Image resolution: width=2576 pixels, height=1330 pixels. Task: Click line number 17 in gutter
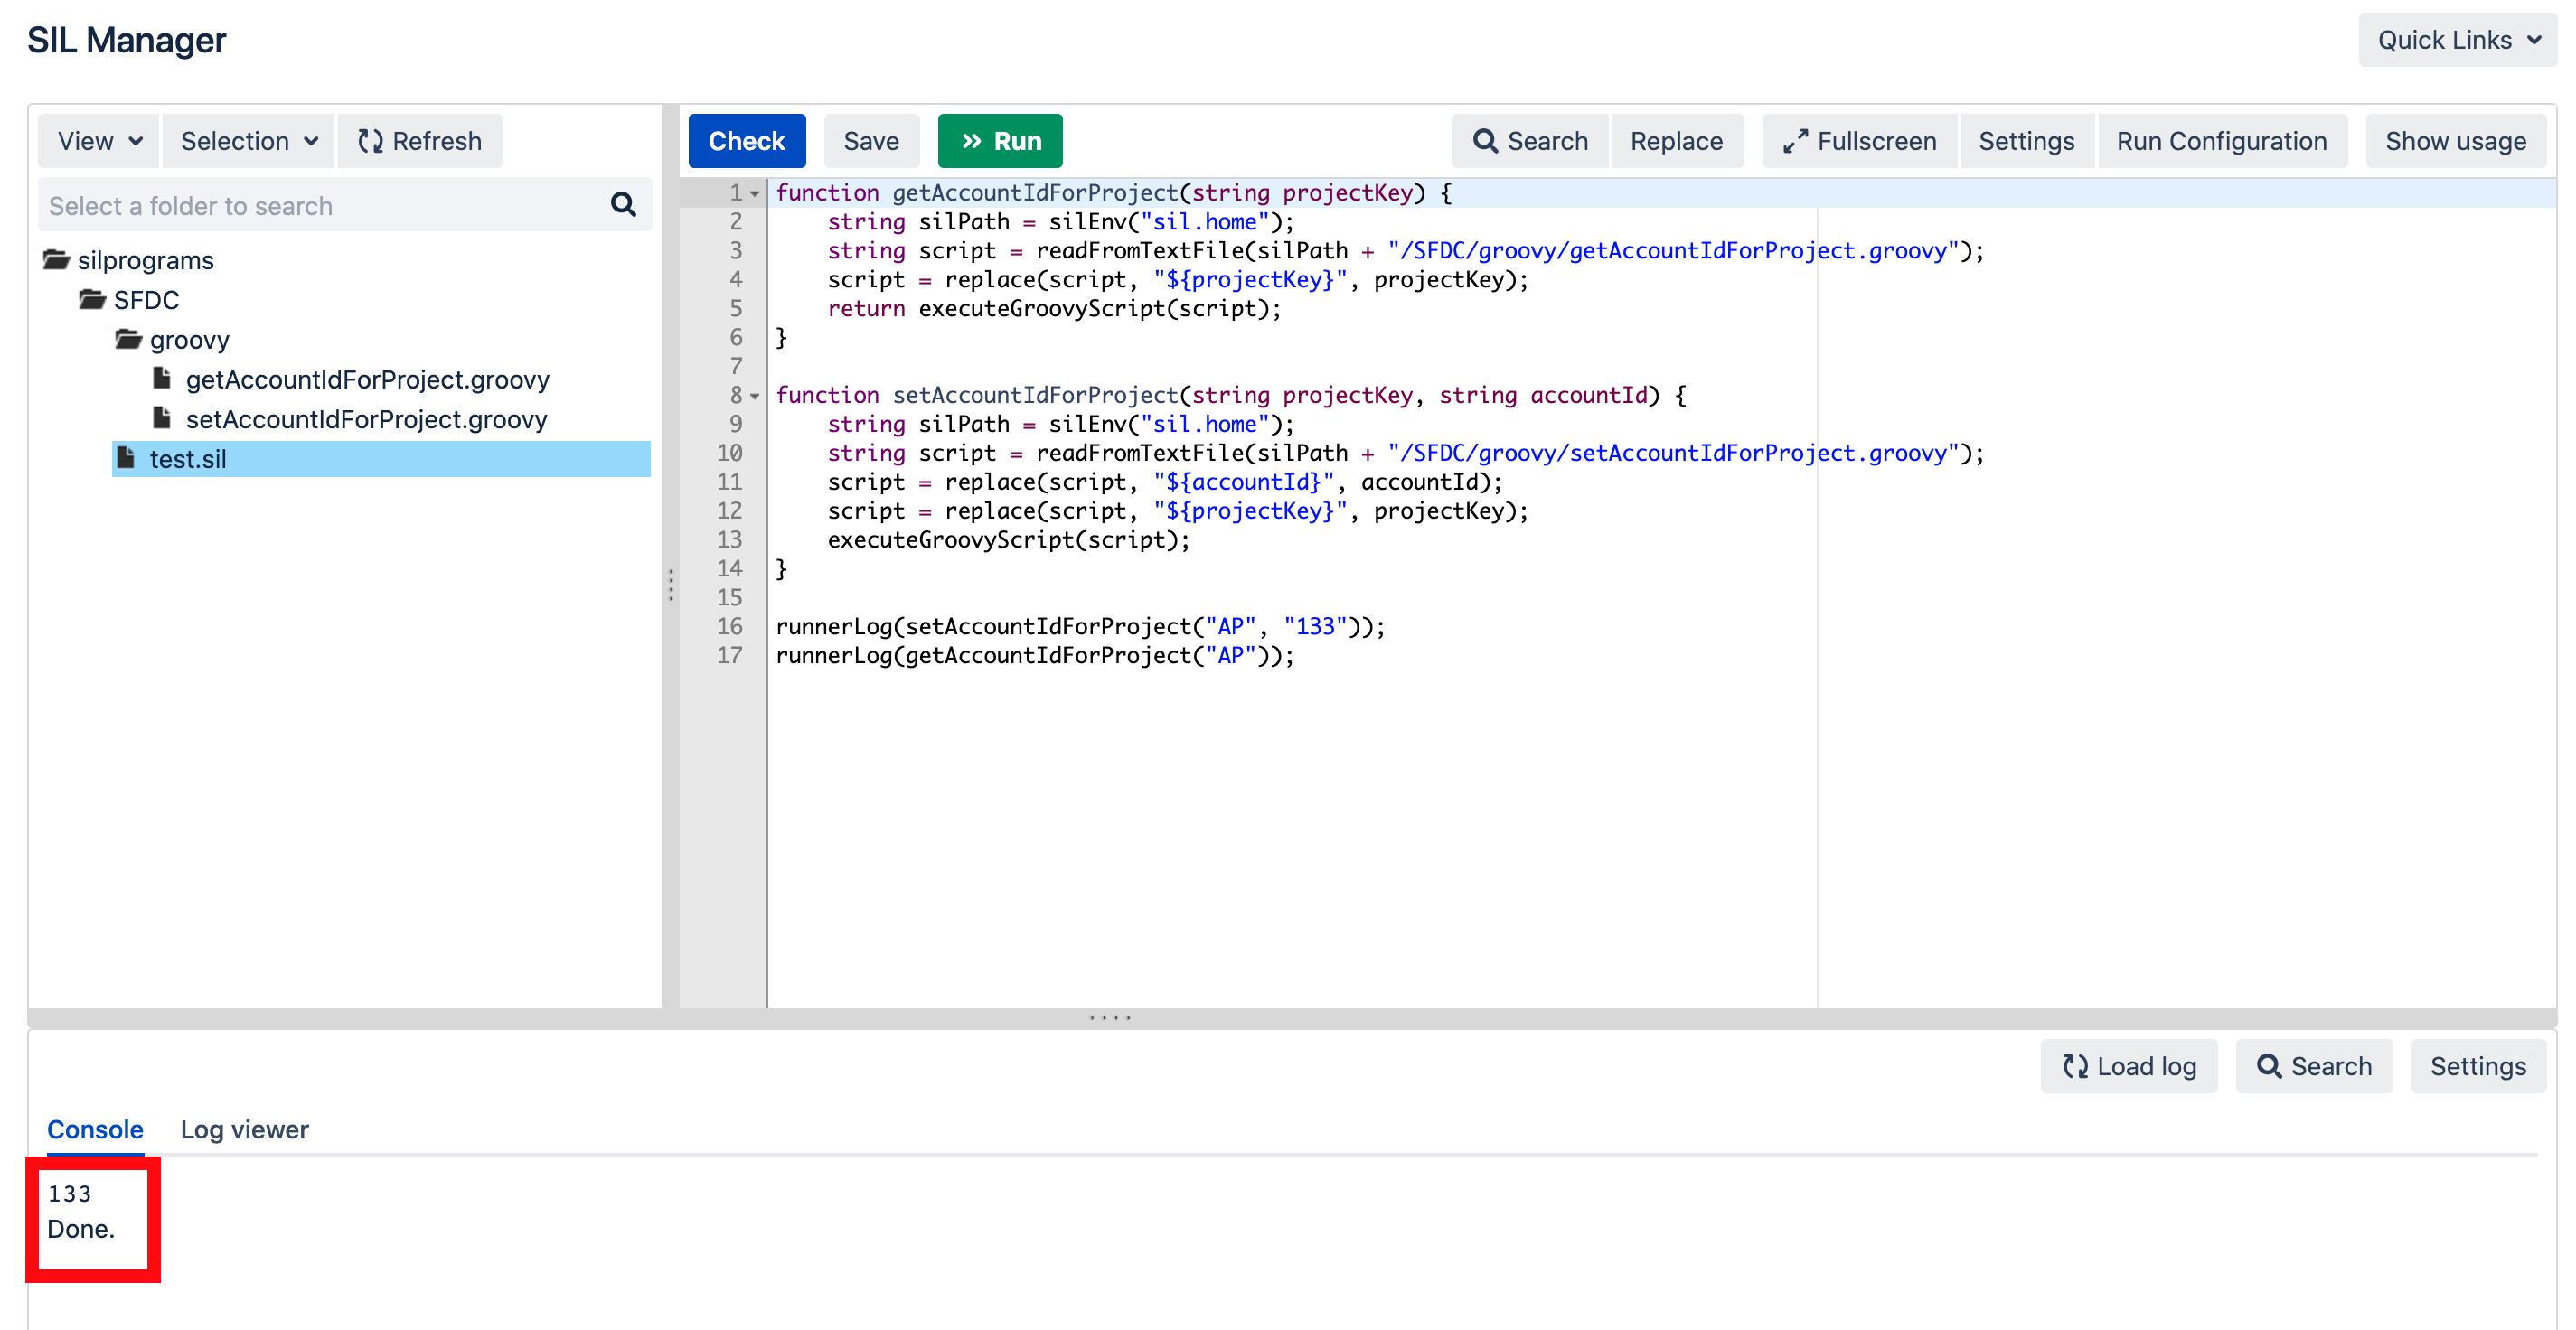point(730,655)
